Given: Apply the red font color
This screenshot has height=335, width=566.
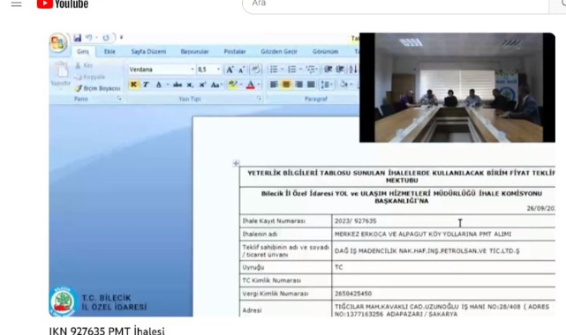Looking at the screenshot, I should 251,85.
